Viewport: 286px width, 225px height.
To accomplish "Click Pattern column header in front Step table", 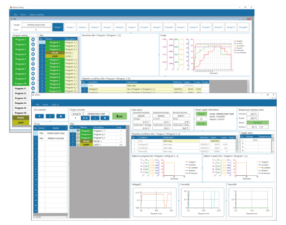I will (86, 127).
